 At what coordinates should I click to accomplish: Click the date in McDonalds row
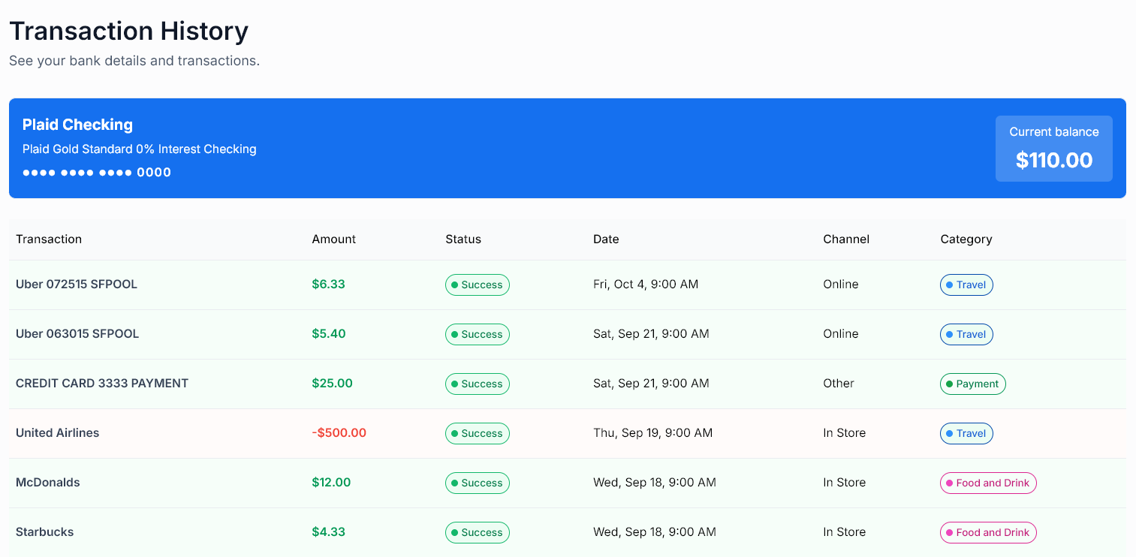coord(655,483)
